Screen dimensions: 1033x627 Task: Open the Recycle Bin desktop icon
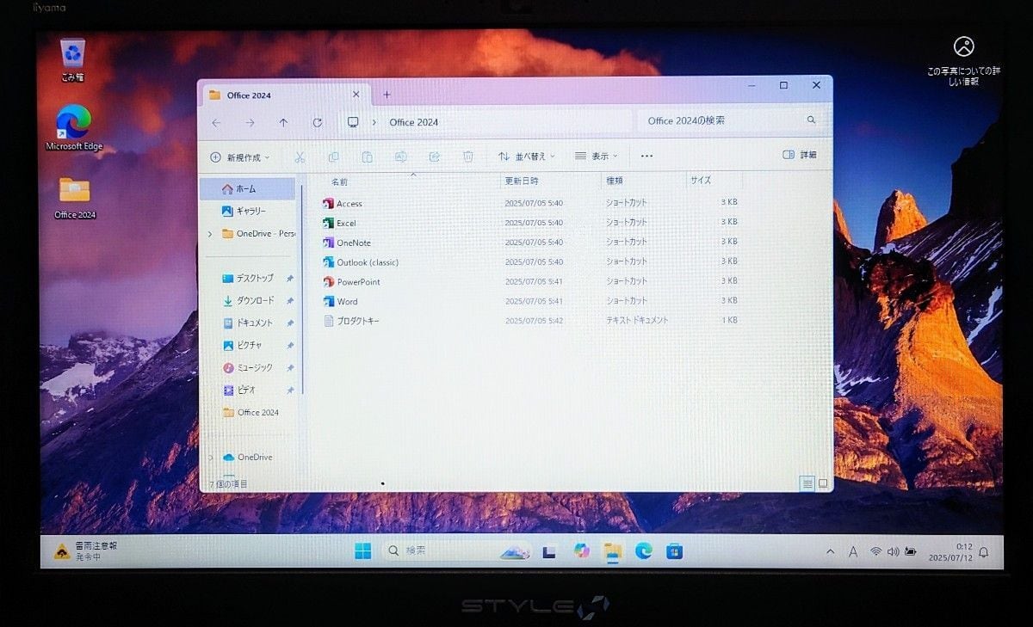[72, 58]
